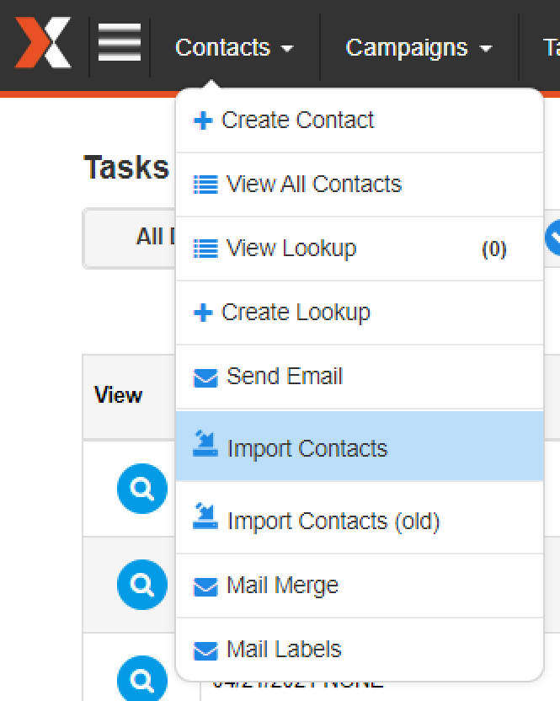The width and height of the screenshot is (560, 701).
Task: Click the import icon beside Import Contacts
Action: click(205, 443)
